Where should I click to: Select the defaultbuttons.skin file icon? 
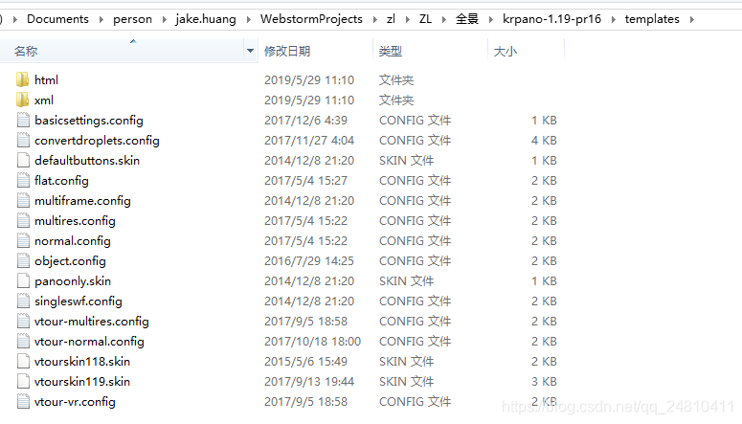coord(23,161)
